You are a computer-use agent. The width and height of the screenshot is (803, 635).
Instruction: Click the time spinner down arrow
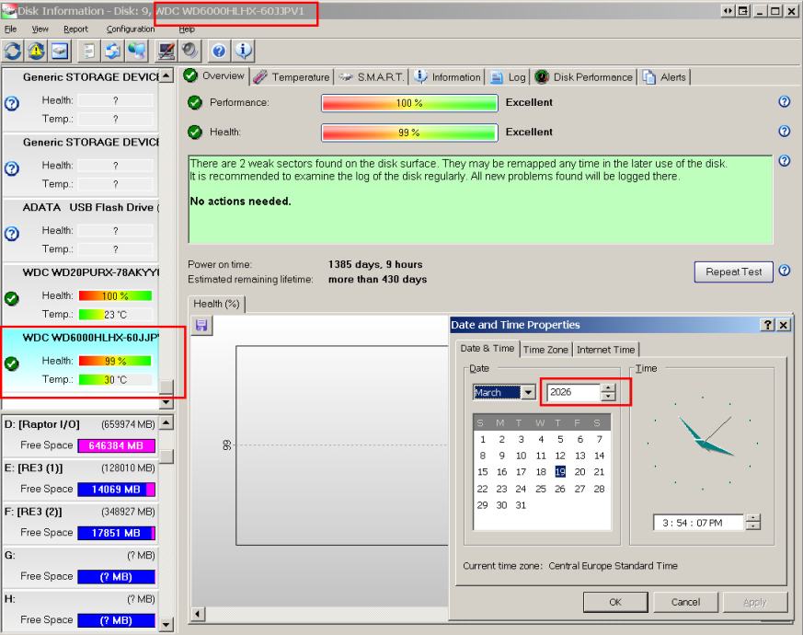tap(752, 525)
